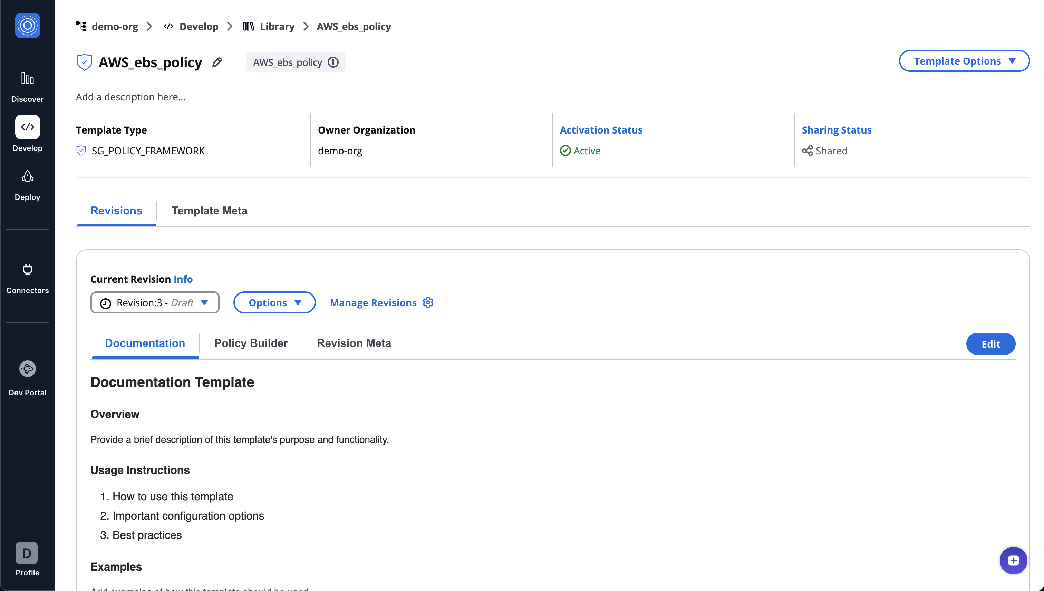Switch to the Template Meta tab

click(x=210, y=210)
